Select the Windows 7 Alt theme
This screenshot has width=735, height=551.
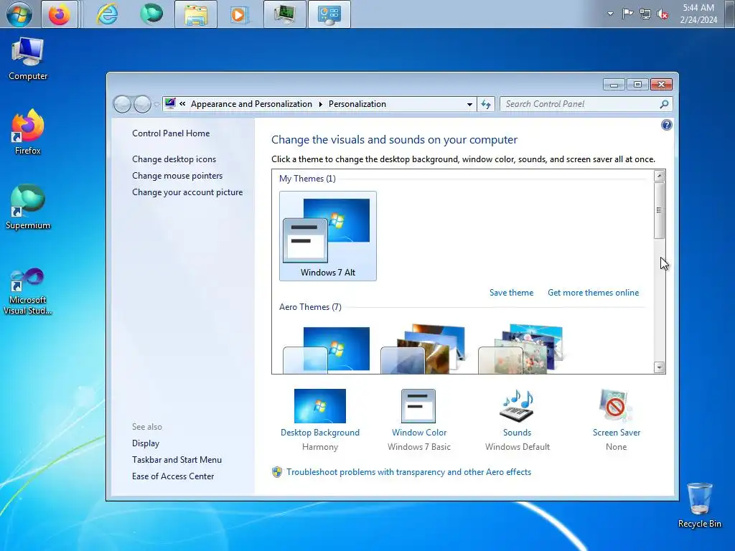point(327,235)
